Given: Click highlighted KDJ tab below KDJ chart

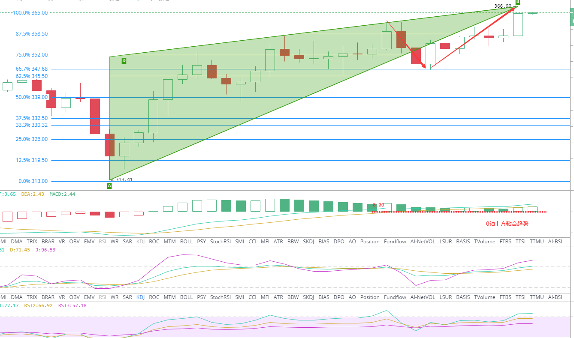Looking at the screenshot, I should (x=141, y=297).
